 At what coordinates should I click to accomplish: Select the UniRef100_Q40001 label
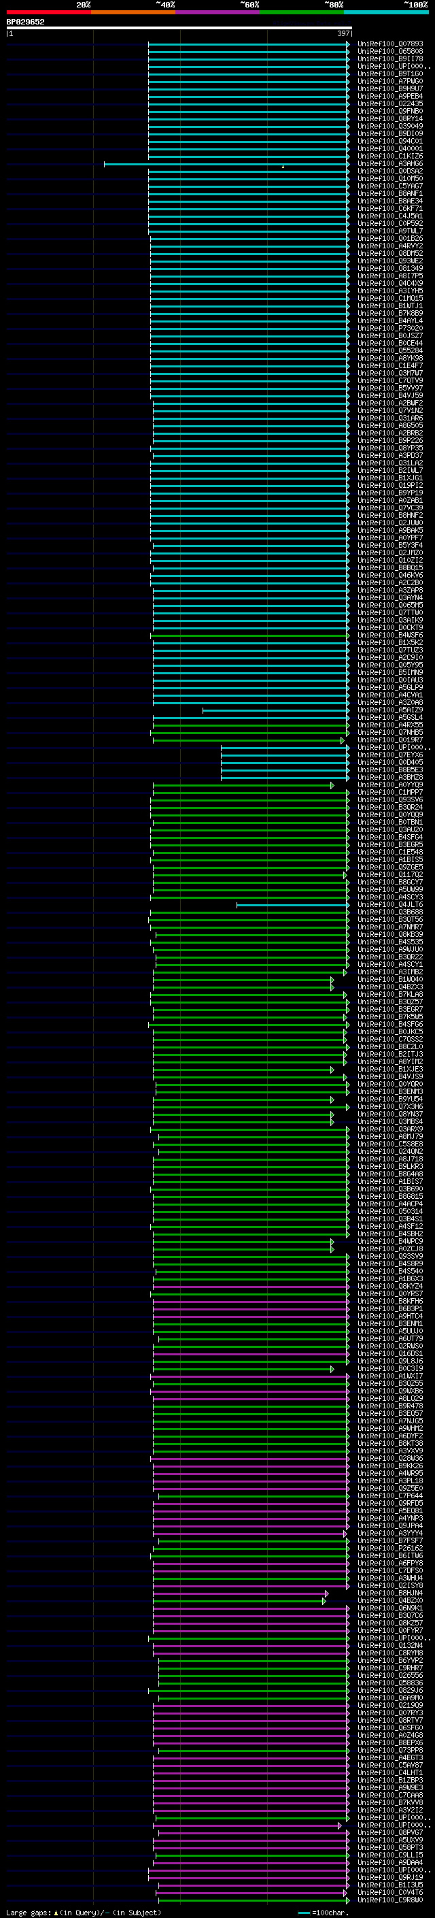click(390, 149)
